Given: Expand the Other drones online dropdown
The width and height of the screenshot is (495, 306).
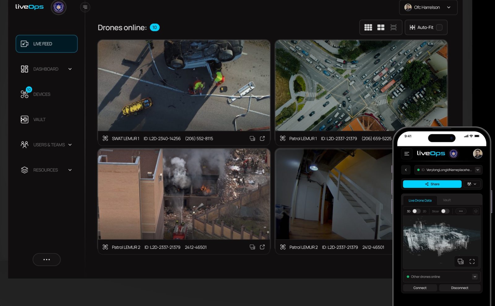Looking at the screenshot, I should (475, 277).
